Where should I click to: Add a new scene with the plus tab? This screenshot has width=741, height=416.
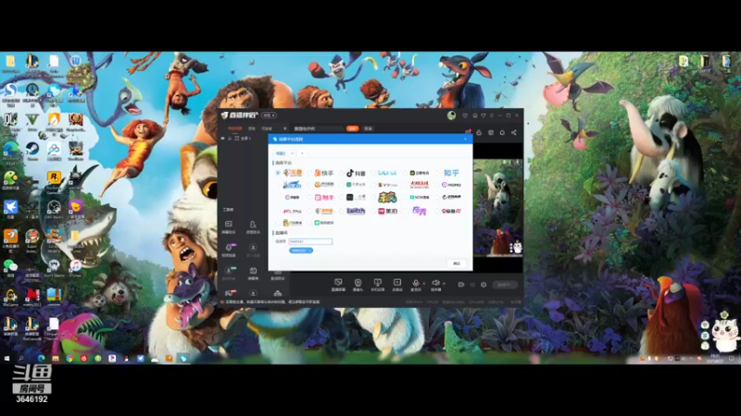(285, 128)
